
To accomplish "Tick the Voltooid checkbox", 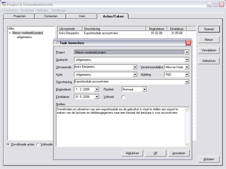I will pos(123,97).
